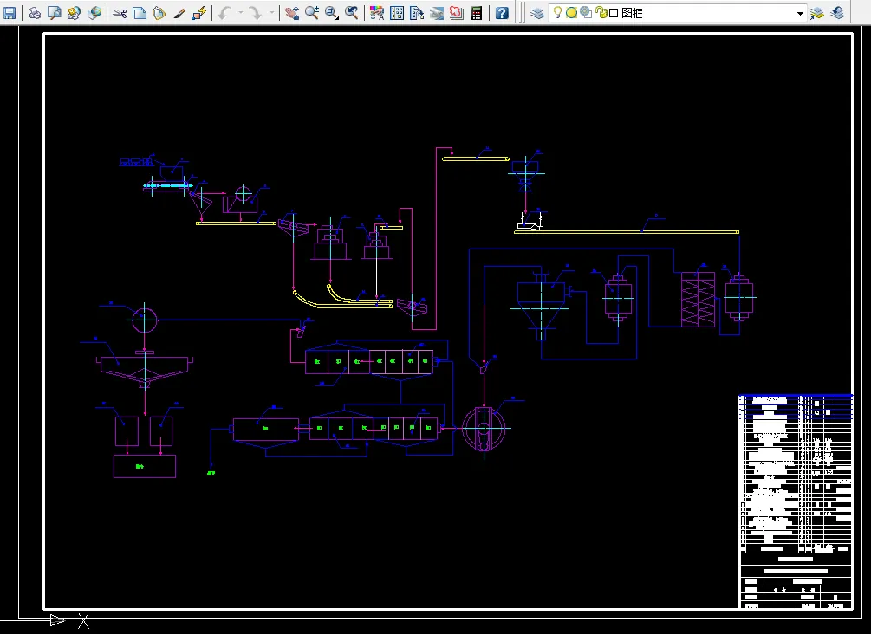Open the Layer Properties Manager icon
The image size is (871, 634).
pyautogui.click(x=536, y=12)
